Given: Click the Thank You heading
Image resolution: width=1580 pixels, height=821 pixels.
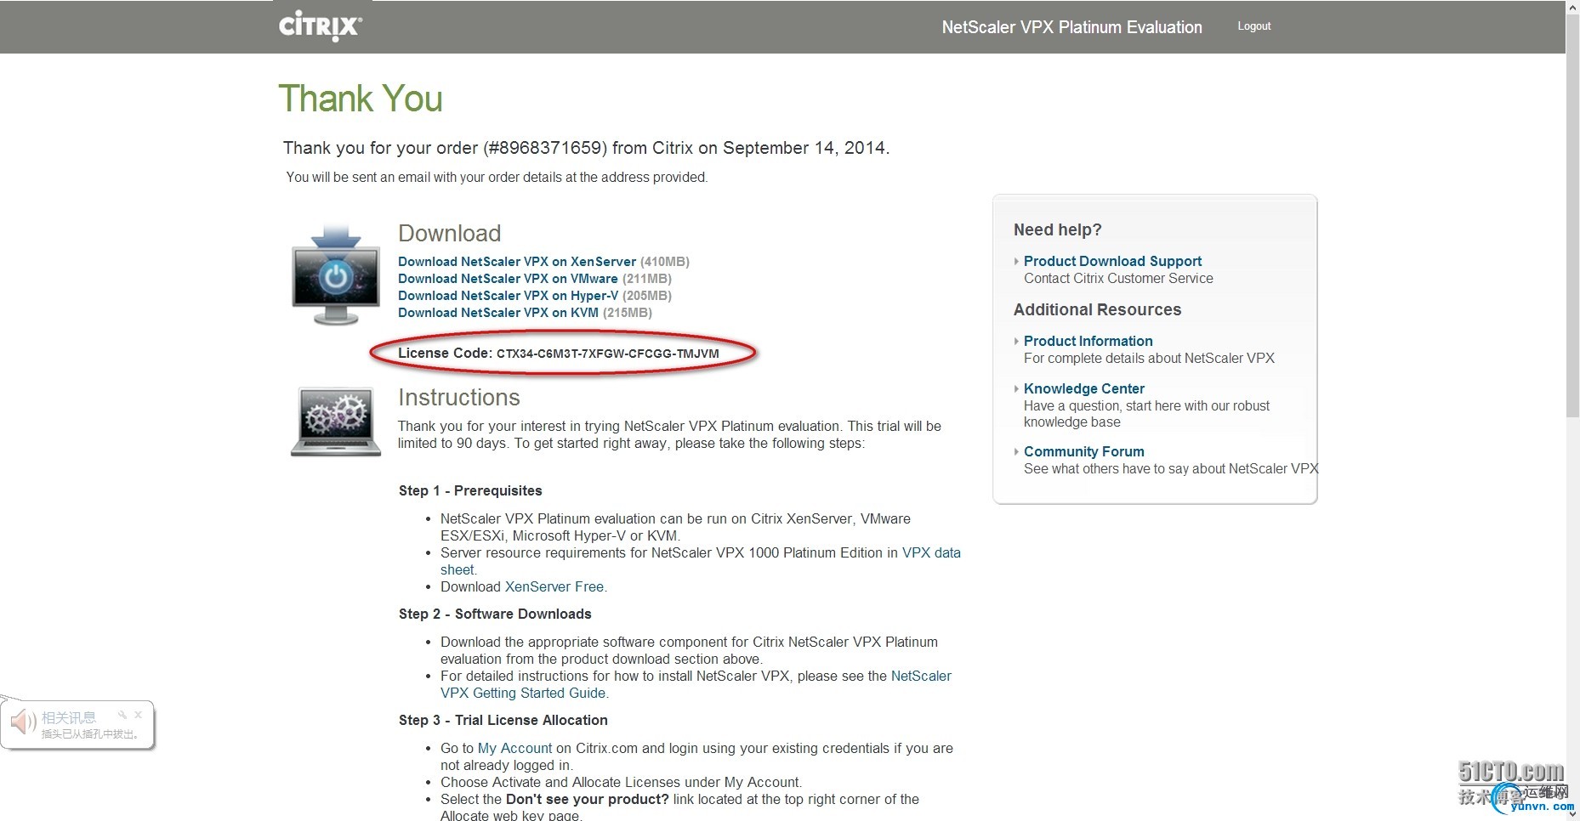Looking at the screenshot, I should (x=361, y=99).
